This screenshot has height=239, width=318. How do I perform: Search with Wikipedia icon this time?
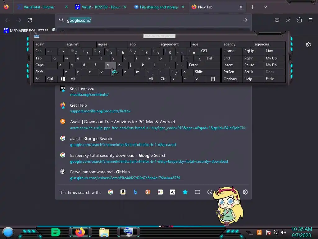(x=173, y=192)
